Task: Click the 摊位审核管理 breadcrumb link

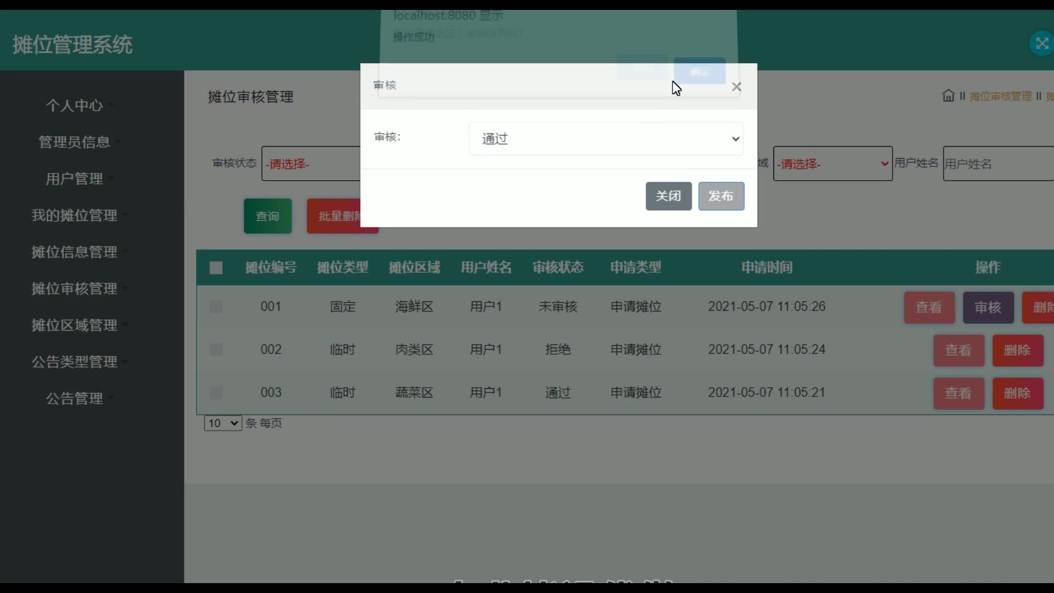Action: click(1000, 97)
